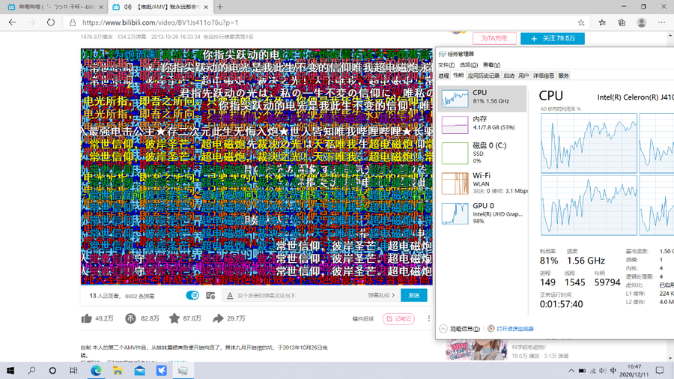Switch to the 详细信息 tab
Viewport: 674px width, 379px height.
click(544, 76)
